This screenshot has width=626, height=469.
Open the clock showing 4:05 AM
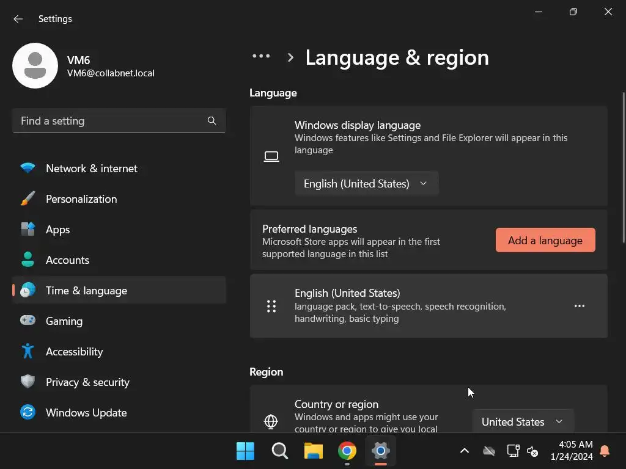572,451
